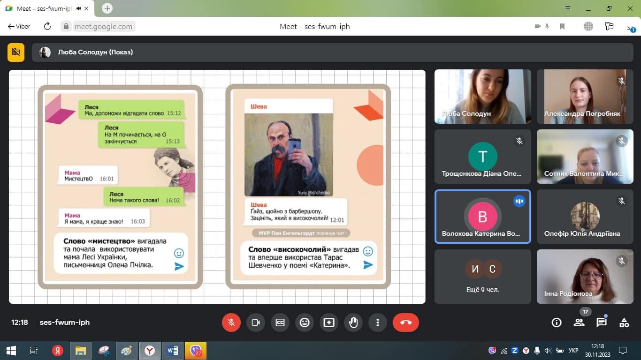
Task: Select Трощенкова Діана participant tile
Action: click(x=483, y=157)
